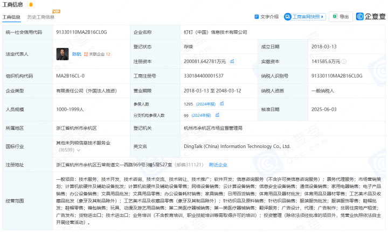The height and width of the screenshot is (232, 388).
Task: Select approval date 2025-06-03
Action: 324,109
